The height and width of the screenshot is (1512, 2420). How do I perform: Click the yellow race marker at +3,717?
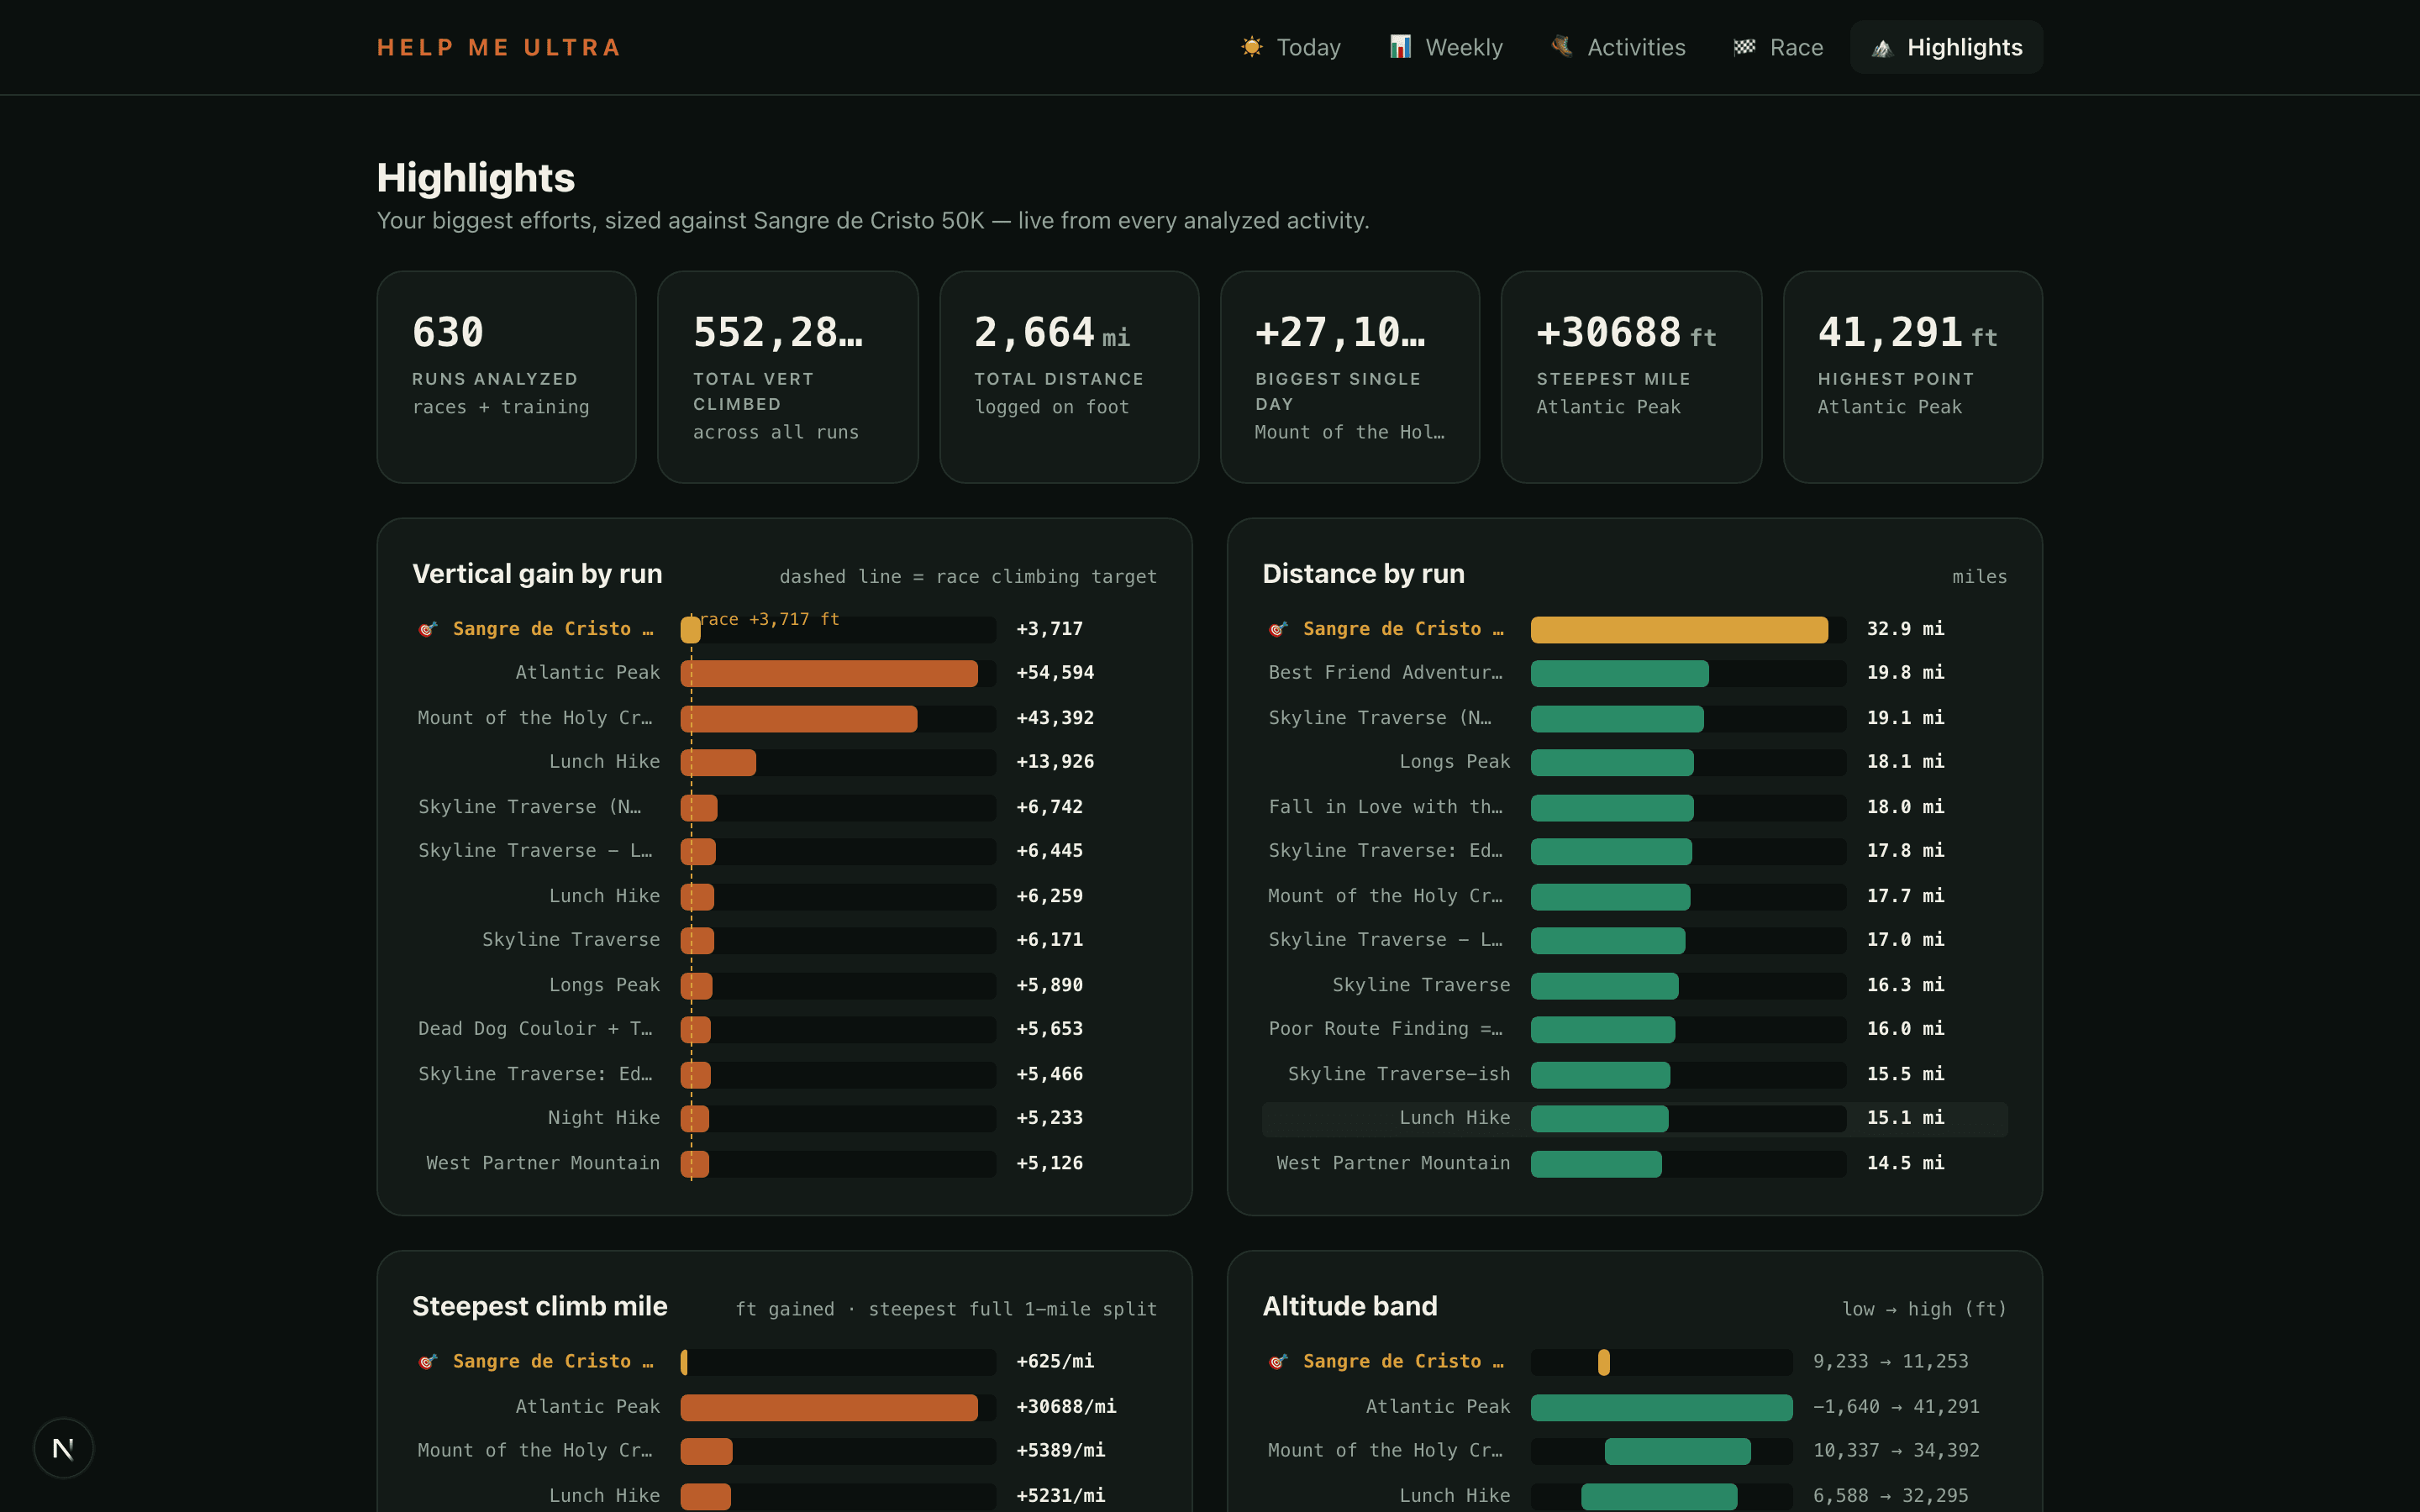coord(690,629)
